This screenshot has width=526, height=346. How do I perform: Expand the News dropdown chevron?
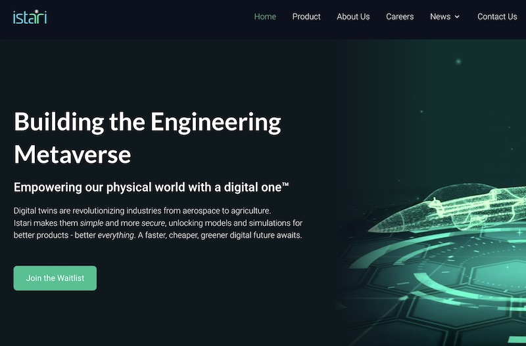[x=457, y=17]
